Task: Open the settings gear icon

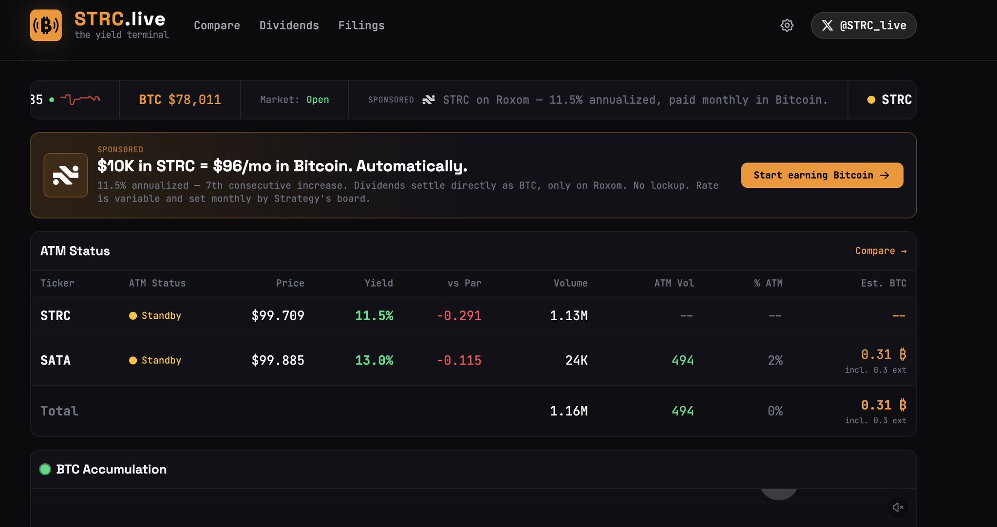Action: [x=787, y=25]
